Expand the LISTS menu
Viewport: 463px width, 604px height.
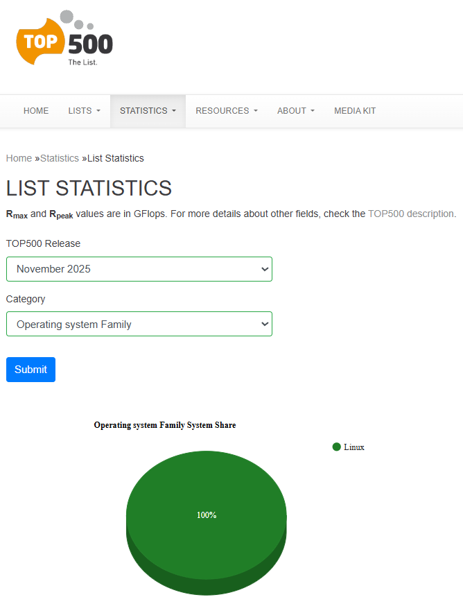pos(84,111)
